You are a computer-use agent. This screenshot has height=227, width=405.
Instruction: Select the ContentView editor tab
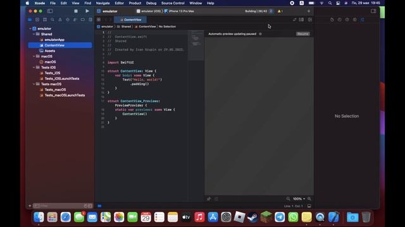coord(130,20)
